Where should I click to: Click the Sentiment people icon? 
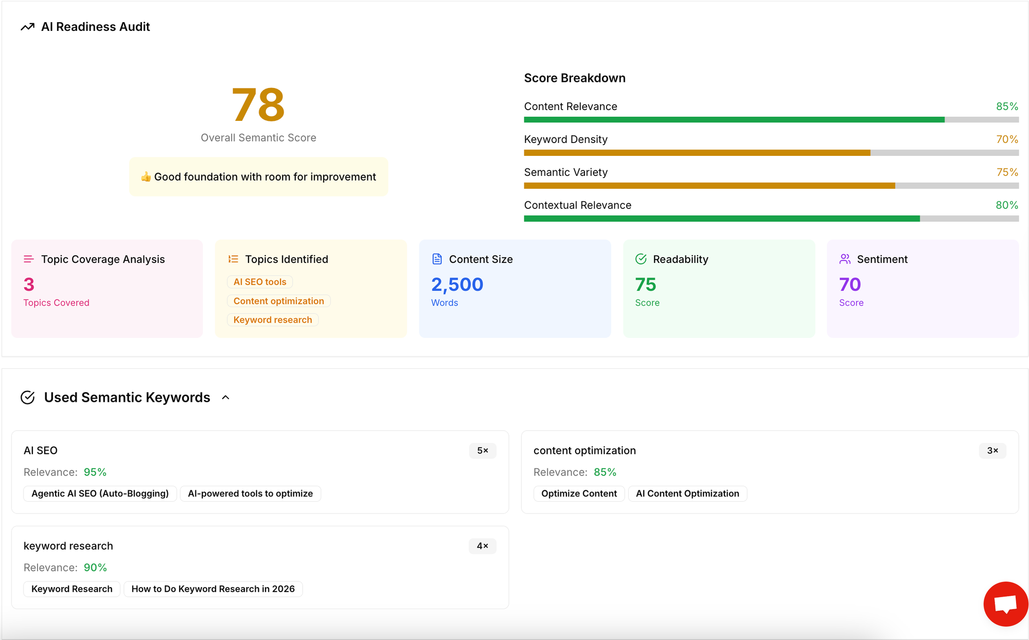(845, 259)
